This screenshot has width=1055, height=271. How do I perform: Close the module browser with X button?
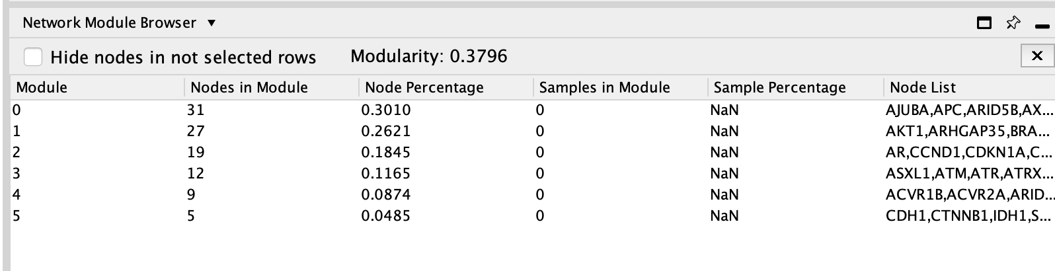pyautogui.click(x=1037, y=56)
